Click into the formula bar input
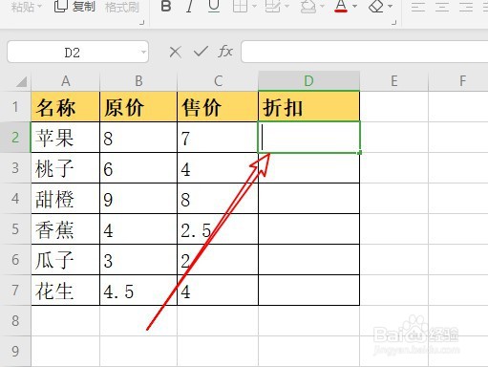488x367 pixels. pos(365,52)
